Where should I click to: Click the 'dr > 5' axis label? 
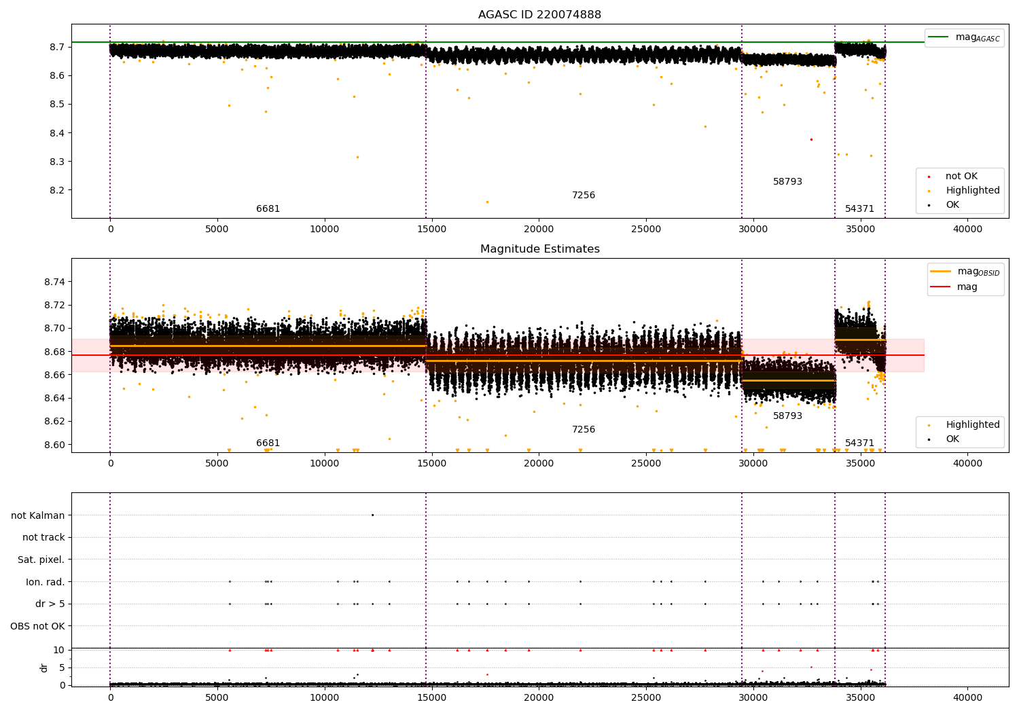50,604
